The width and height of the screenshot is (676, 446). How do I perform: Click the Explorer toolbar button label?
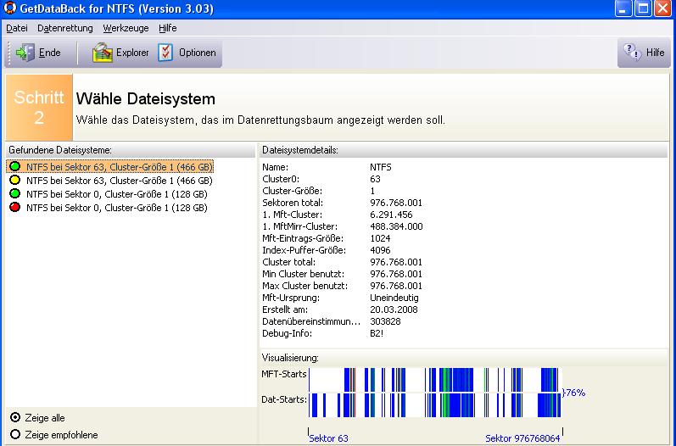click(x=132, y=53)
